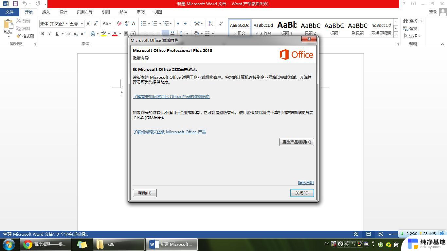The image size is (447, 251).
Task: Click the Save icon in quick access toolbar
Action: pyautogui.click(x=15, y=4)
